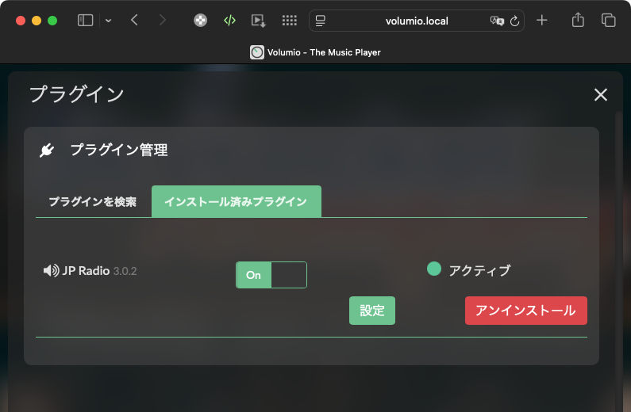Image resolution: width=631 pixels, height=412 pixels.
Task: Reload the volumio.local page
Action: click(x=514, y=21)
